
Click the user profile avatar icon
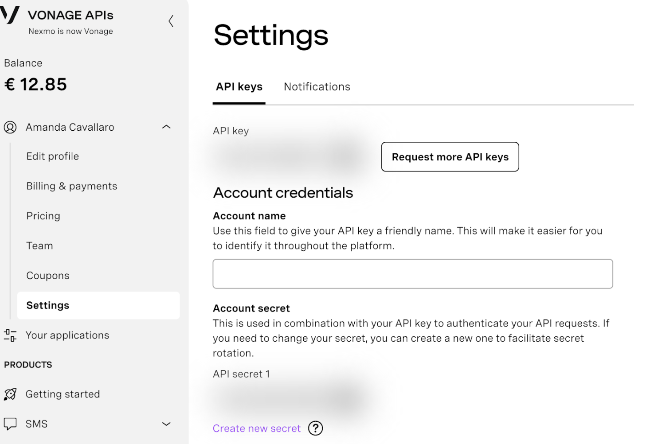[10, 128]
